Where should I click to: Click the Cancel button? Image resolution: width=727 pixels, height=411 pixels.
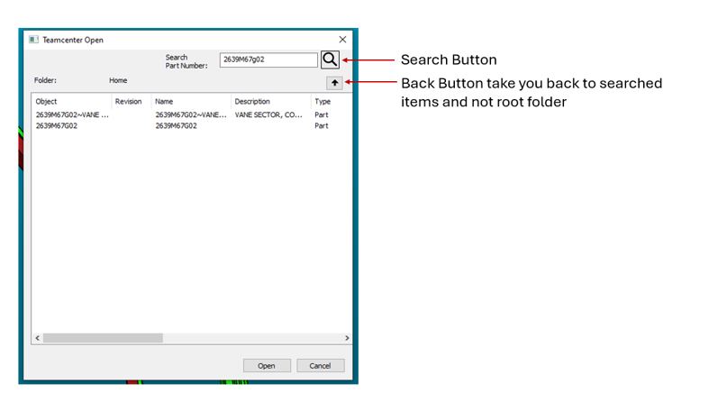pyautogui.click(x=321, y=366)
